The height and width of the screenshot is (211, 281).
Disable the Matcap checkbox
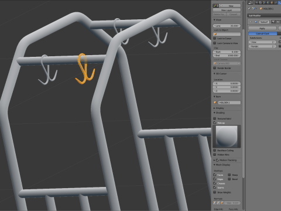215,122
